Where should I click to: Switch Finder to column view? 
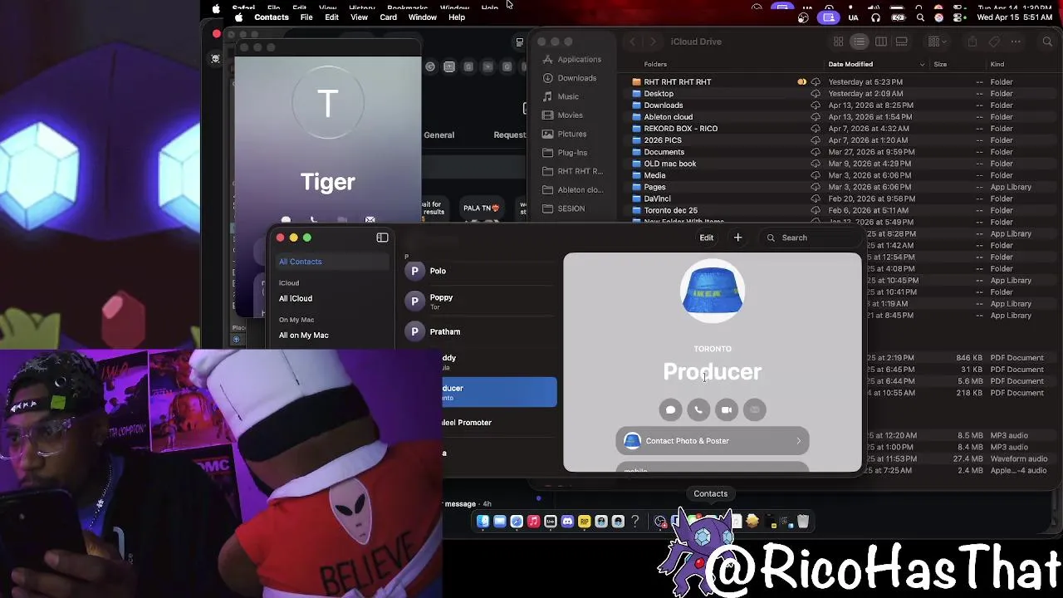click(x=881, y=42)
